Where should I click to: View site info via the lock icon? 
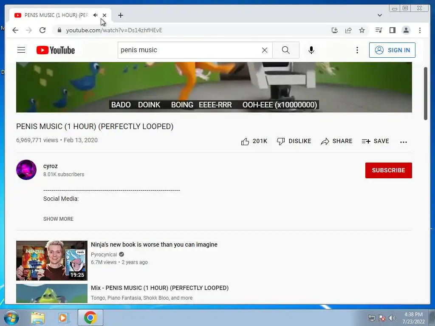coord(59,30)
